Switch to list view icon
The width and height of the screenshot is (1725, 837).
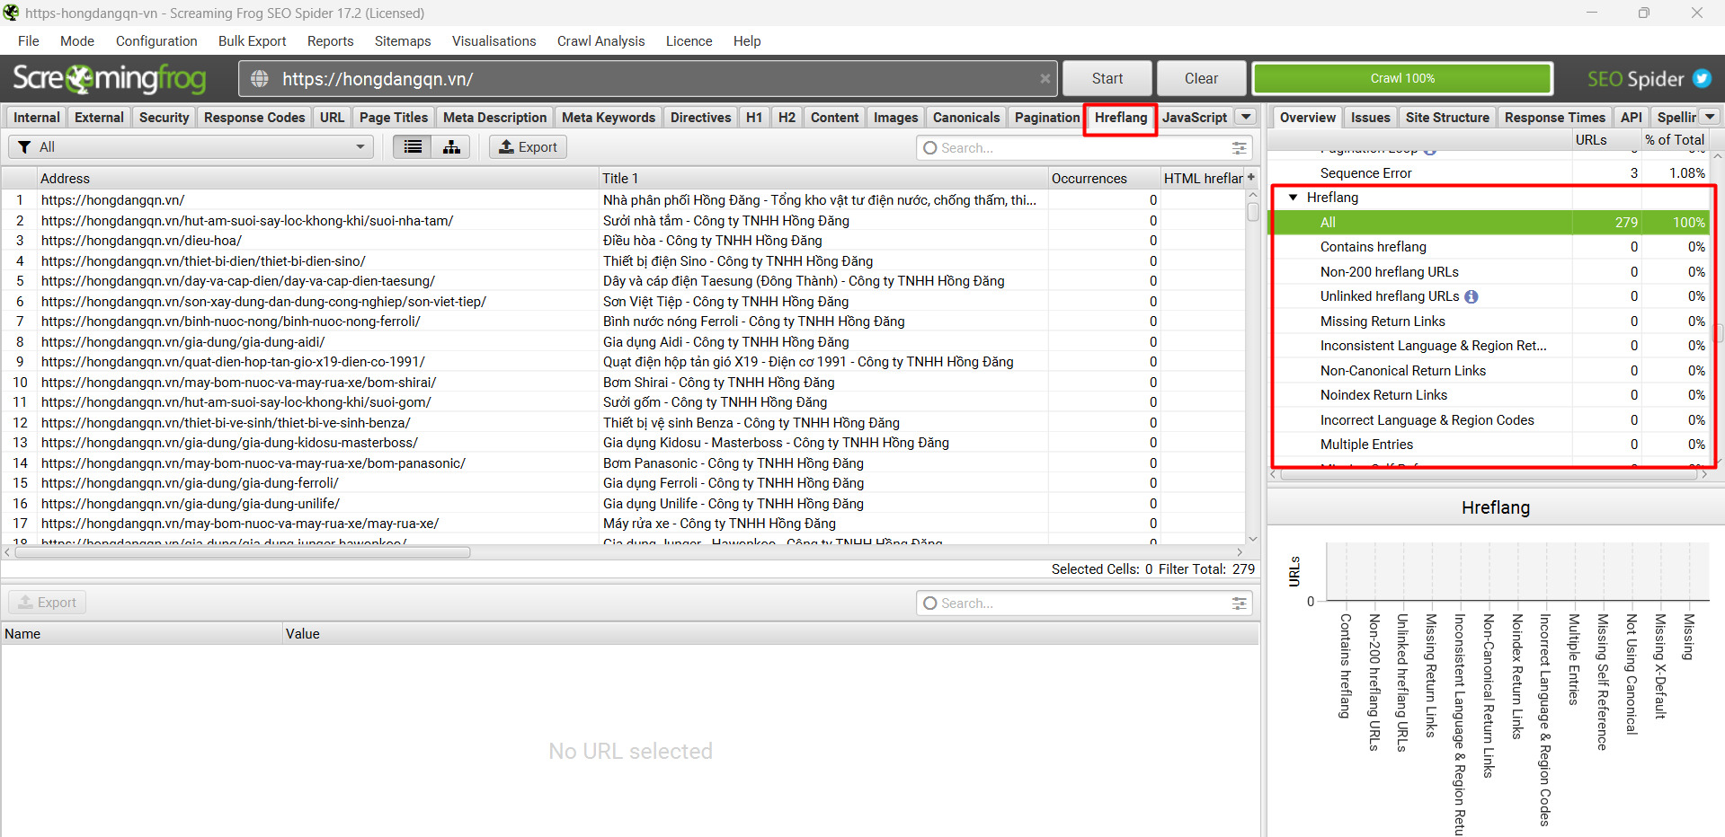[413, 147]
